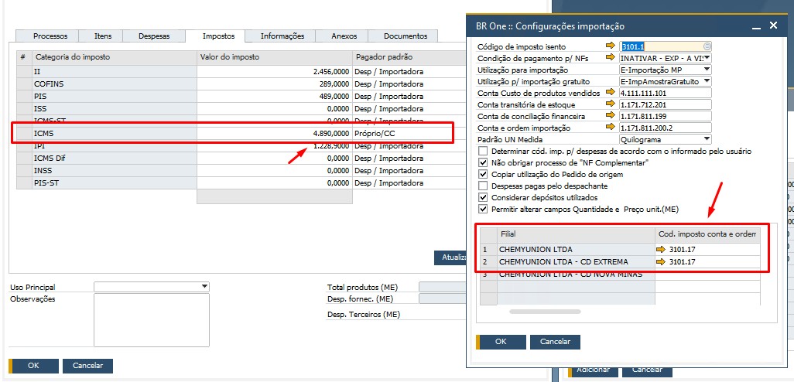The height and width of the screenshot is (382, 794).
Task: Open the Padrão UN Medida dropdown
Action: (707, 140)
